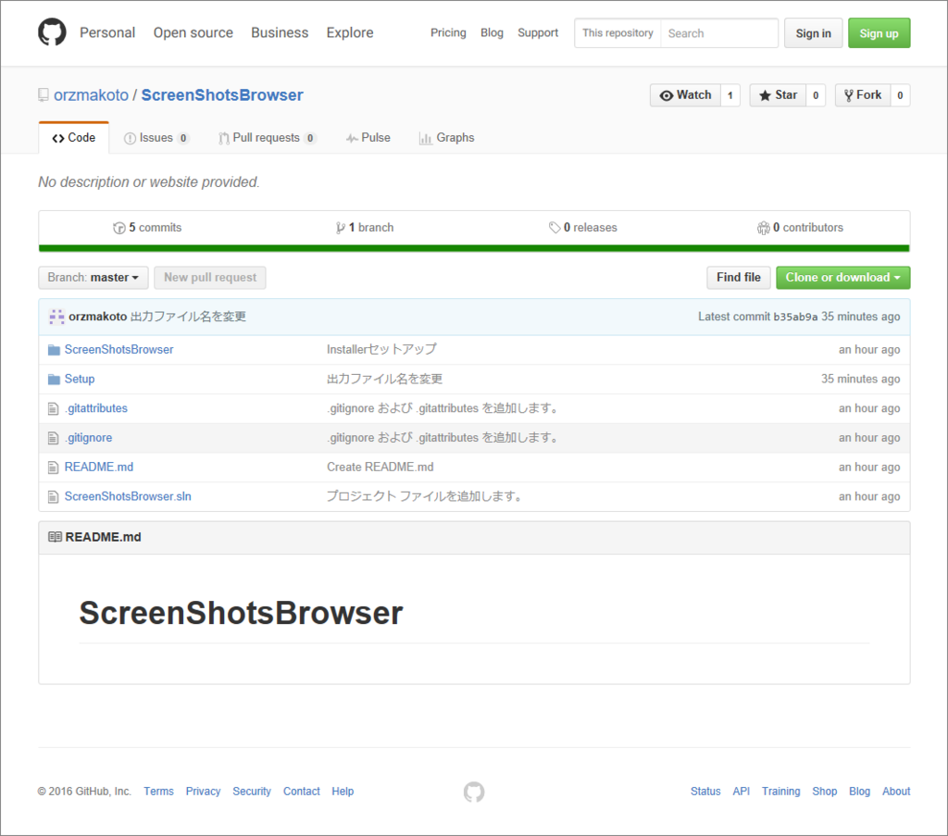The width and height of the screenshot is (948, 836).
Task: Open Business in top navigation
Action: tap(280, 32)
